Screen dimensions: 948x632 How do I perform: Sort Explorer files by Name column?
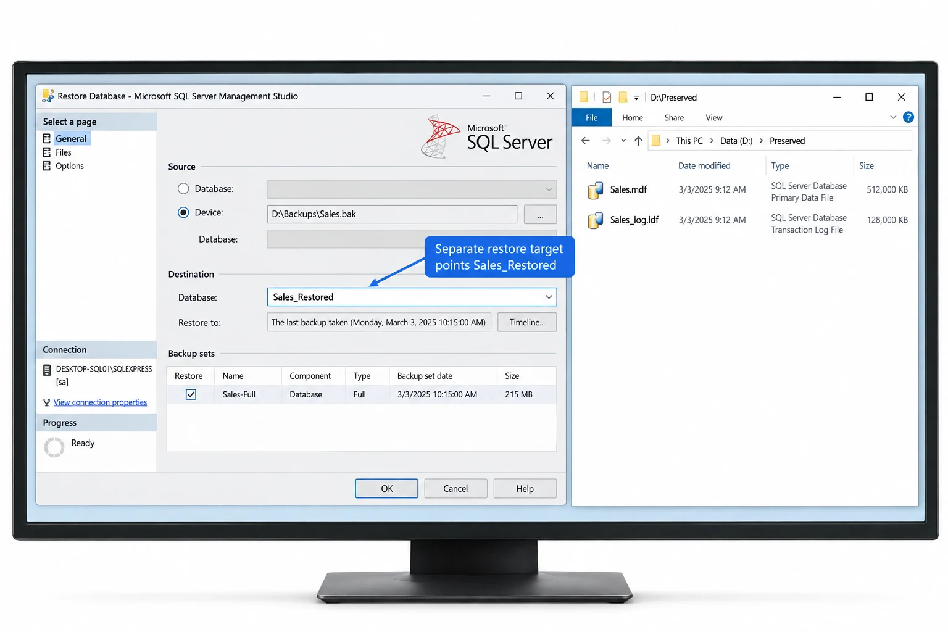point(597,165)
